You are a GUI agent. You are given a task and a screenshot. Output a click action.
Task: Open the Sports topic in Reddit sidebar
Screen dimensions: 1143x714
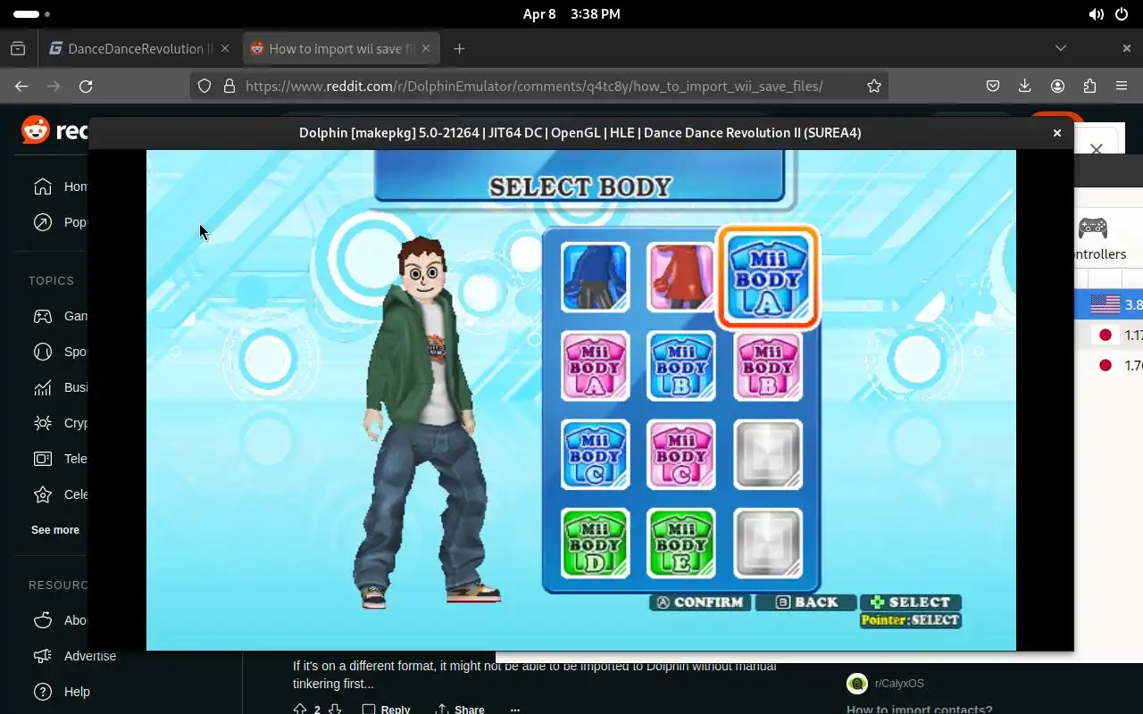[60, 352]
